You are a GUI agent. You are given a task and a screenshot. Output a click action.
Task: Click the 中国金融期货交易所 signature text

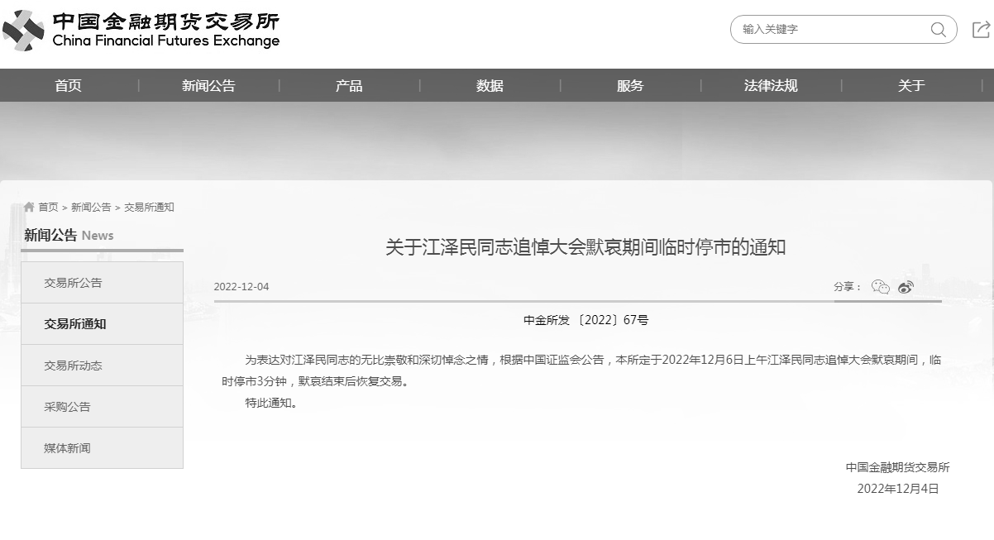(x=897, y=467)
